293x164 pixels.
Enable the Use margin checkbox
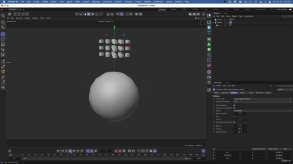[234, 117]
